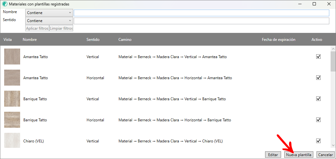Select the Chiaro (VEL) thumbnail
The image size is (336, 159).
coord(12,141)
